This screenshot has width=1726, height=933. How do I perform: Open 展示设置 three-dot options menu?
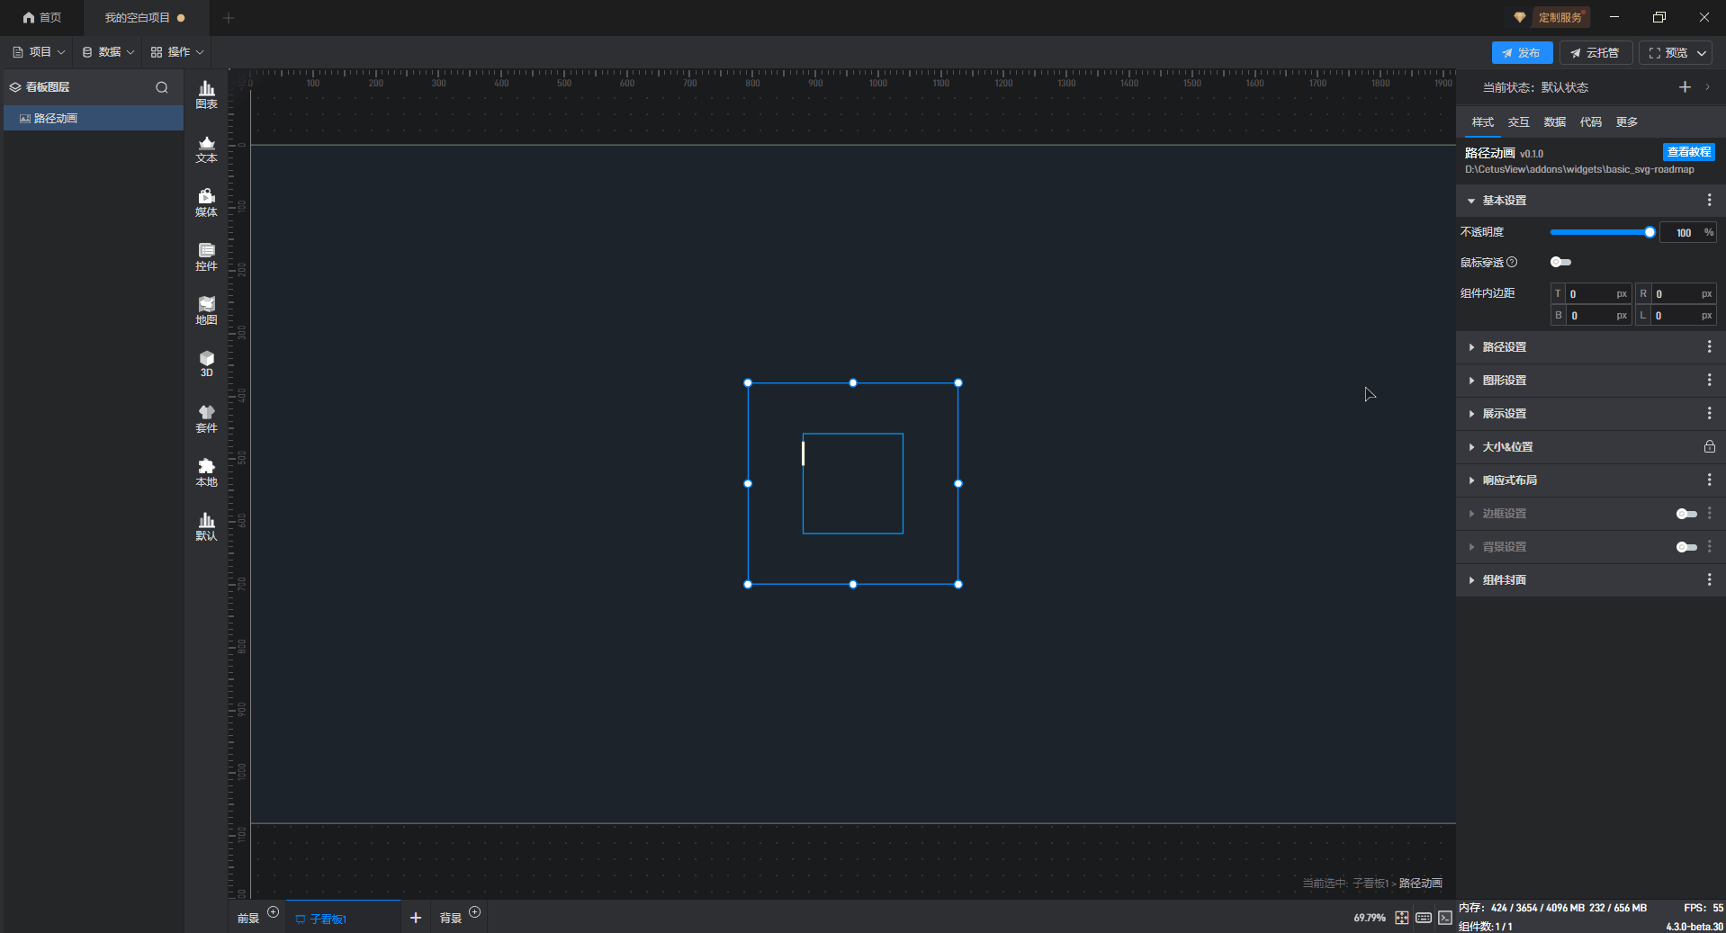1709,413
